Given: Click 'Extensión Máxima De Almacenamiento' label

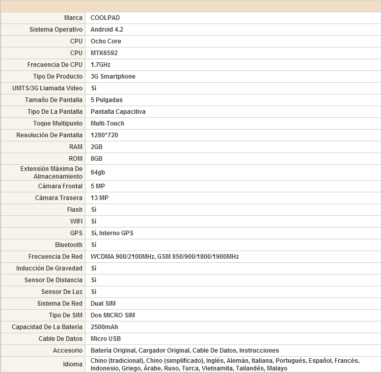Looking at the screenshot, I should coord(51,172).
